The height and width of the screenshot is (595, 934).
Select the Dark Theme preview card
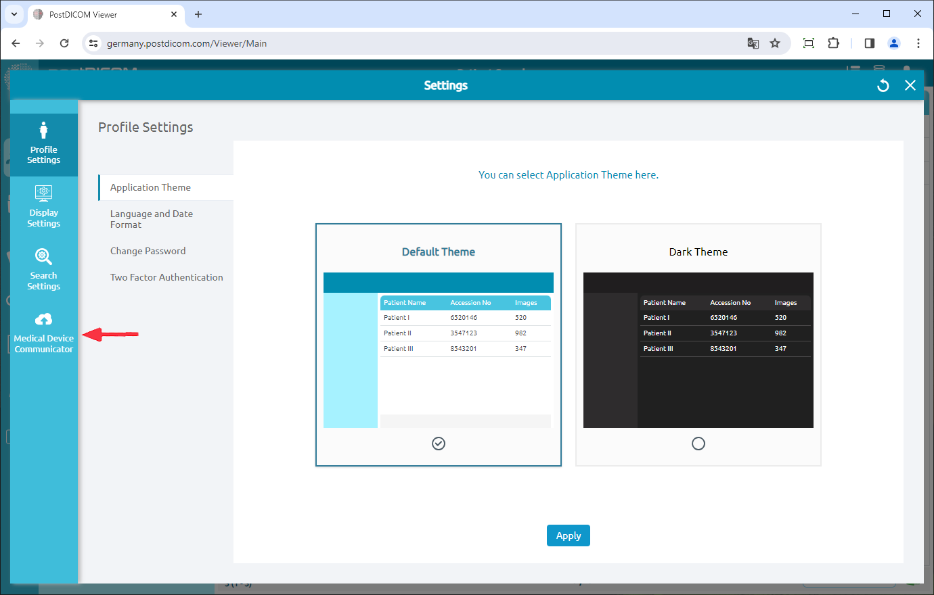(x=698, y=345)
